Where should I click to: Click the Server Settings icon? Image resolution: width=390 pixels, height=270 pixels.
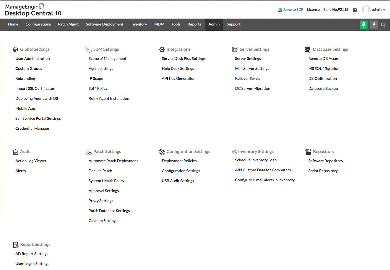[x=235, y=49]
